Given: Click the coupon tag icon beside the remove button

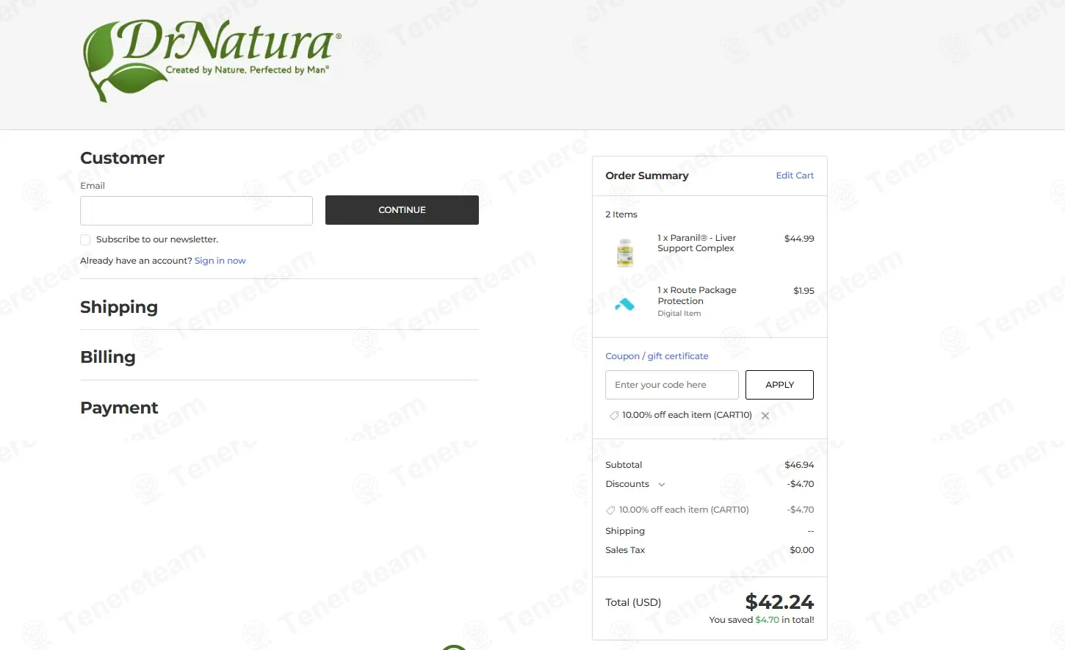Looking at the screenshot, I should [614, 416].
